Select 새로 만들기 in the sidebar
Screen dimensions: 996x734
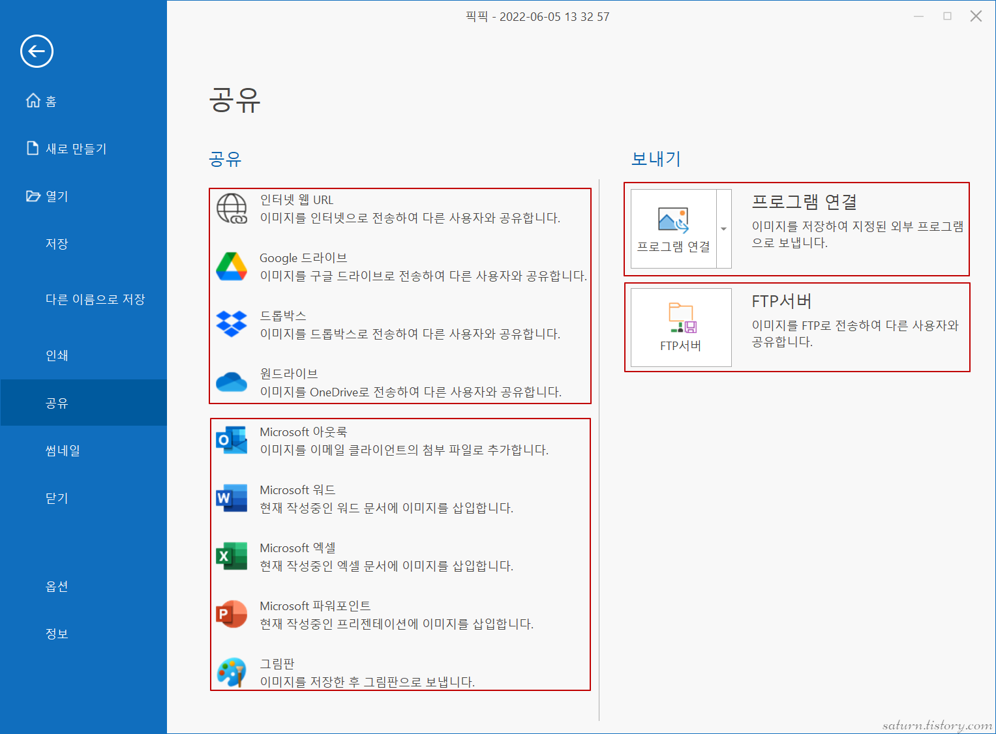(x=83, y=149)
